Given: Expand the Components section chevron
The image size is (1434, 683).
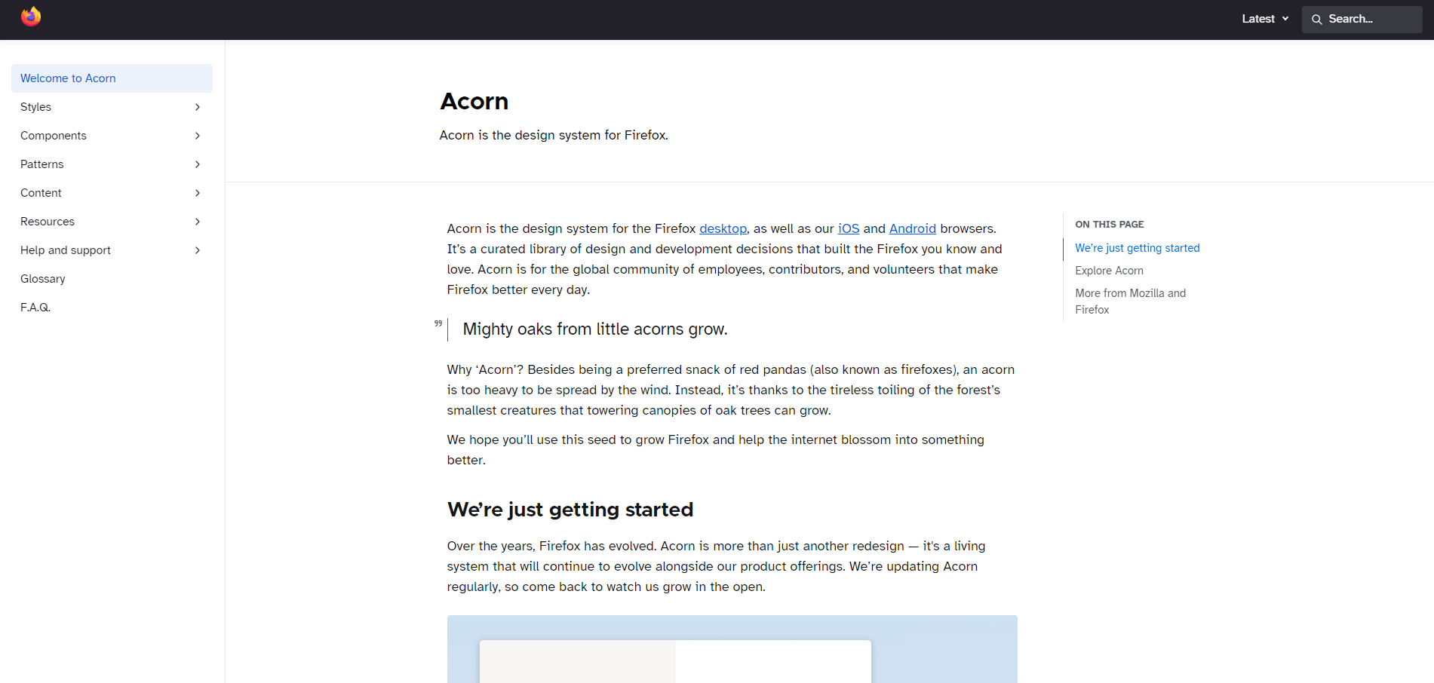Looking at the screenshot, I should [x=198, y=136].
